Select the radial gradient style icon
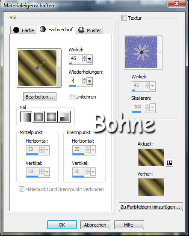This screenshot has width=189, height=236. (64, 117)
